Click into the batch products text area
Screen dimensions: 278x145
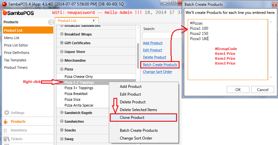(228, 49)
